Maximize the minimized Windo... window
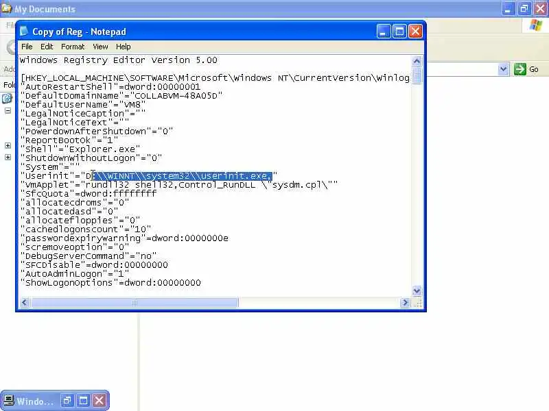549x411 pixels. [83, 401]
